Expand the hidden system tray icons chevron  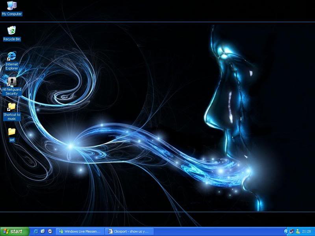[x=286, y=231]
